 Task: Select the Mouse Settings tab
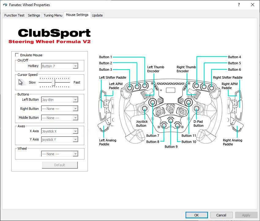pyautogui.click(x=77, y=15)
